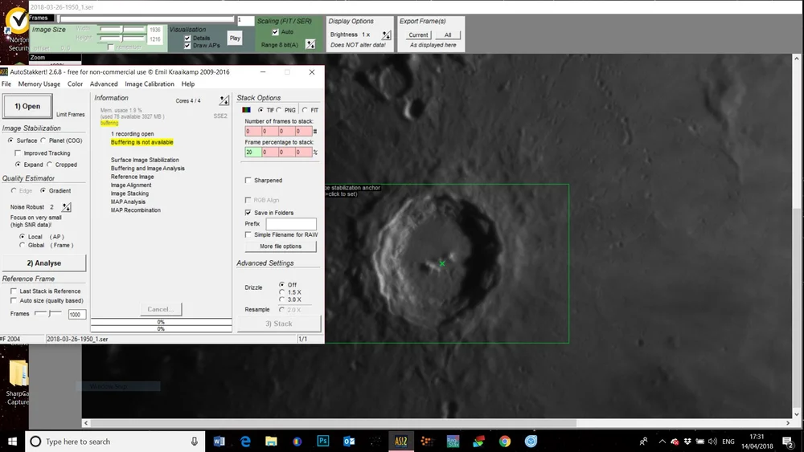The width and height of the screenshot is (804, 452).
Task: Open the Memory Usage menu
Action: (x=39, y=84)
